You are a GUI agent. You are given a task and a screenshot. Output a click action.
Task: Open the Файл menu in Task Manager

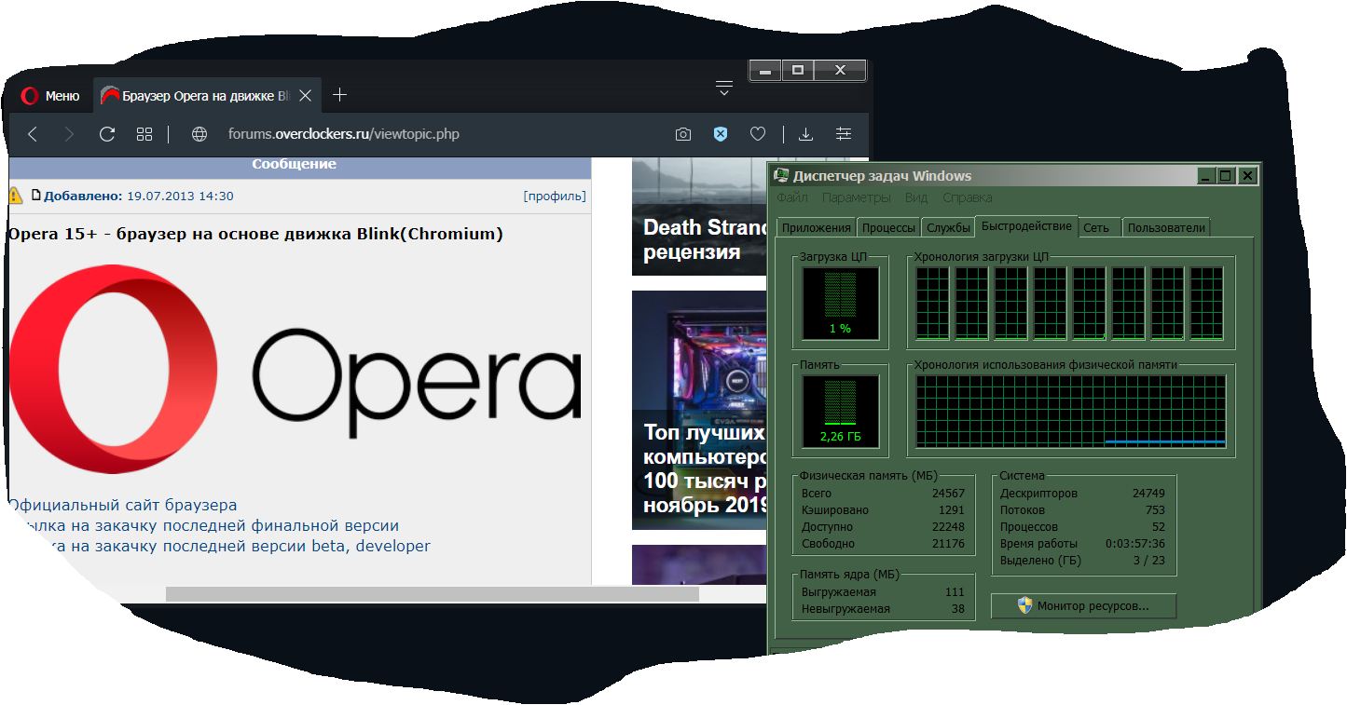(792, 197)
